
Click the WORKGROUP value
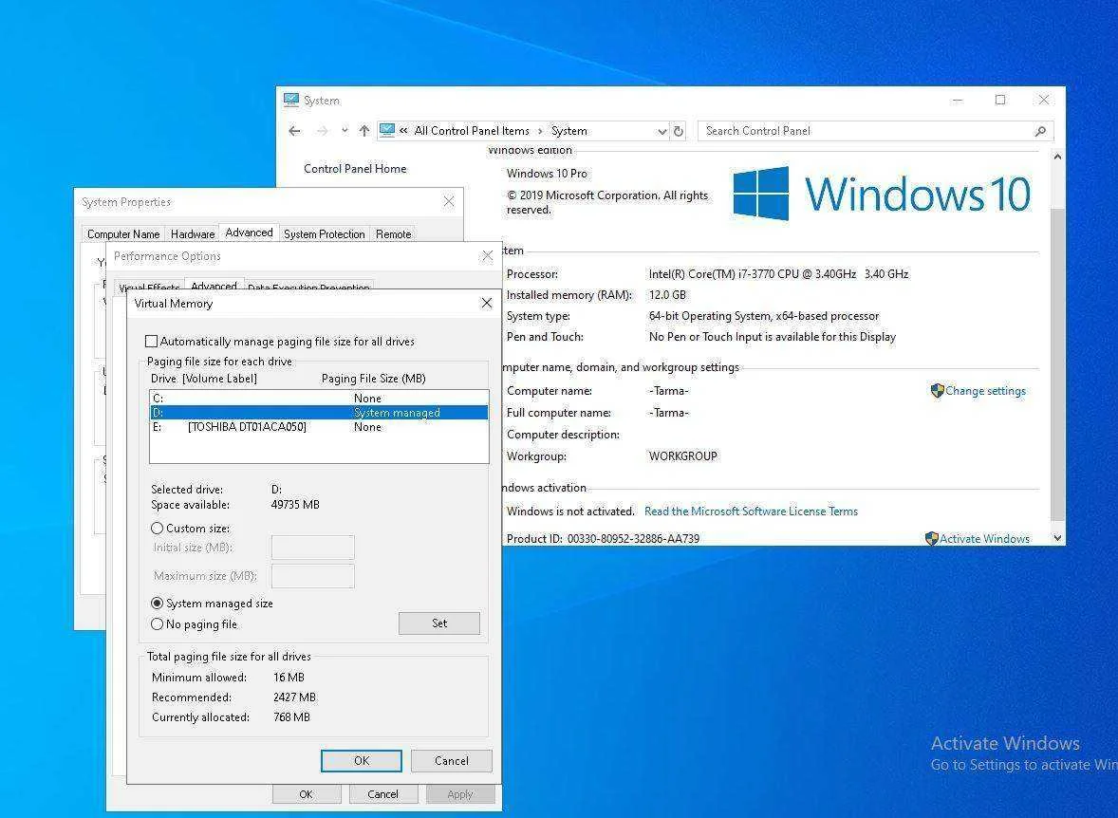tap(682, 456)
